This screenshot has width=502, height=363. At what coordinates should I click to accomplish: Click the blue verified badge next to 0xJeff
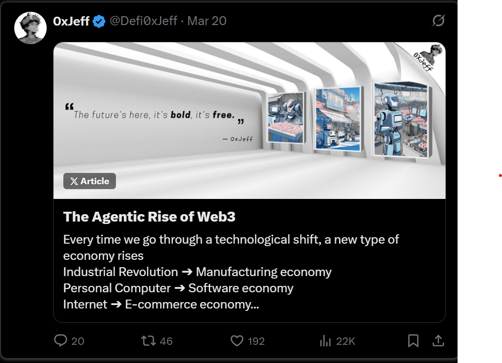(x=99, y=22)
